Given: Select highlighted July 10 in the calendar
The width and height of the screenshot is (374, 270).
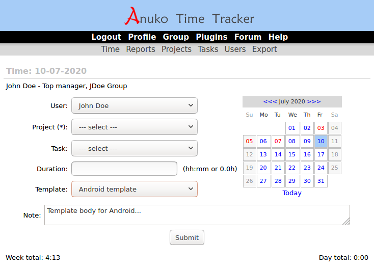Looking at the screenshot, I should (x=321, y=141).
